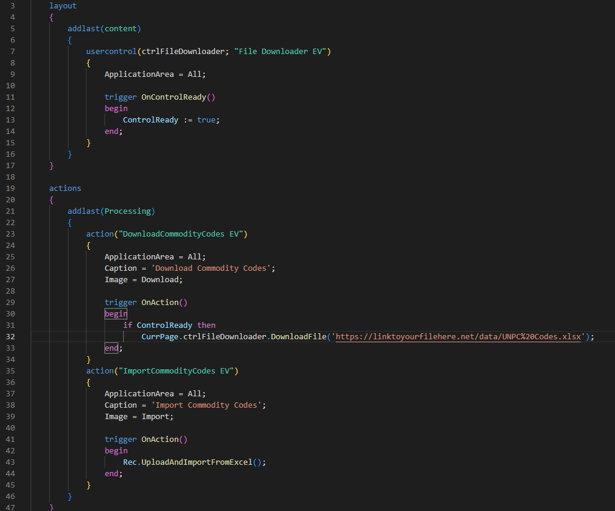Click 'Rec.UploadAndImportFromExcel();' call

195,462
